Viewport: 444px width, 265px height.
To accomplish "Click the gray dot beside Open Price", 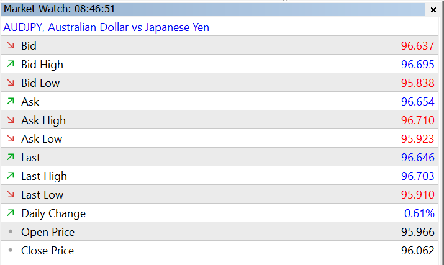I will tap(11, 231).
